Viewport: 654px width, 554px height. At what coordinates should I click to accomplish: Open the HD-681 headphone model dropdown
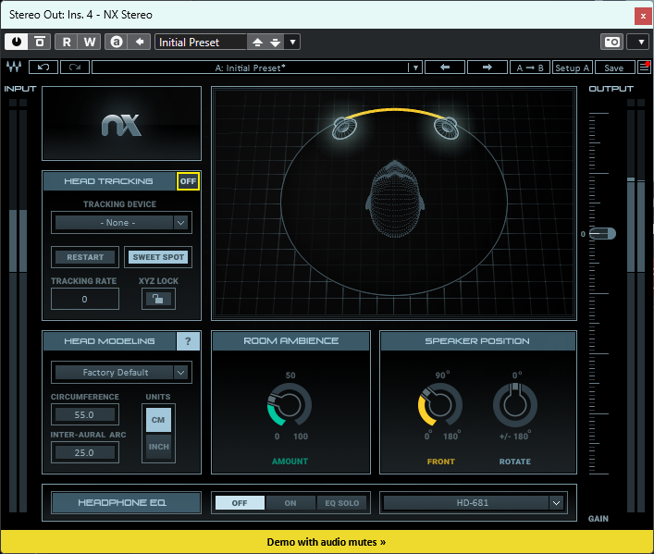point(473,503)
